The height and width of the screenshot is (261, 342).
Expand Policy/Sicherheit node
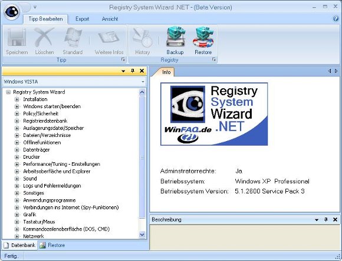coord(17,114)
